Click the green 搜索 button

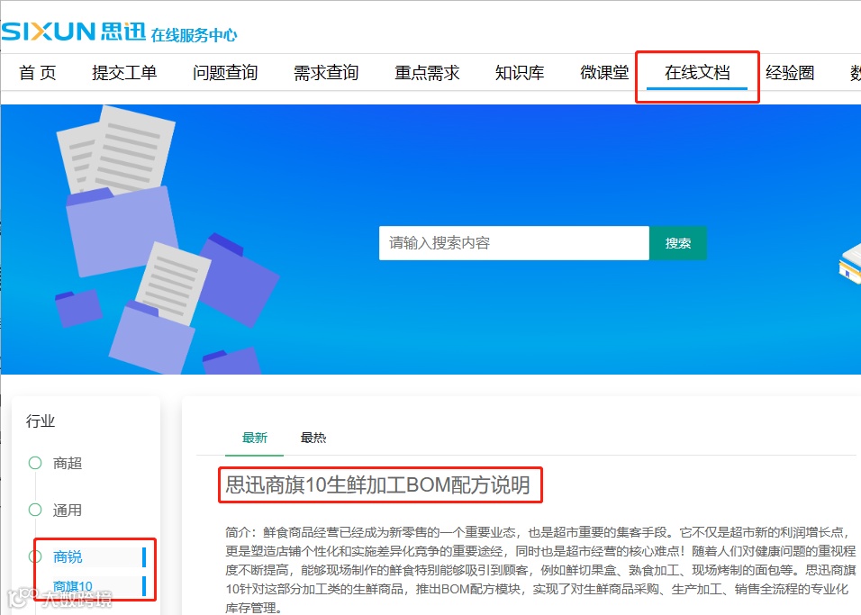(x=678, y=243)
